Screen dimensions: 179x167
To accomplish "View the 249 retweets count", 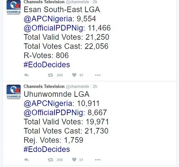I will click(x=60, y=75).
